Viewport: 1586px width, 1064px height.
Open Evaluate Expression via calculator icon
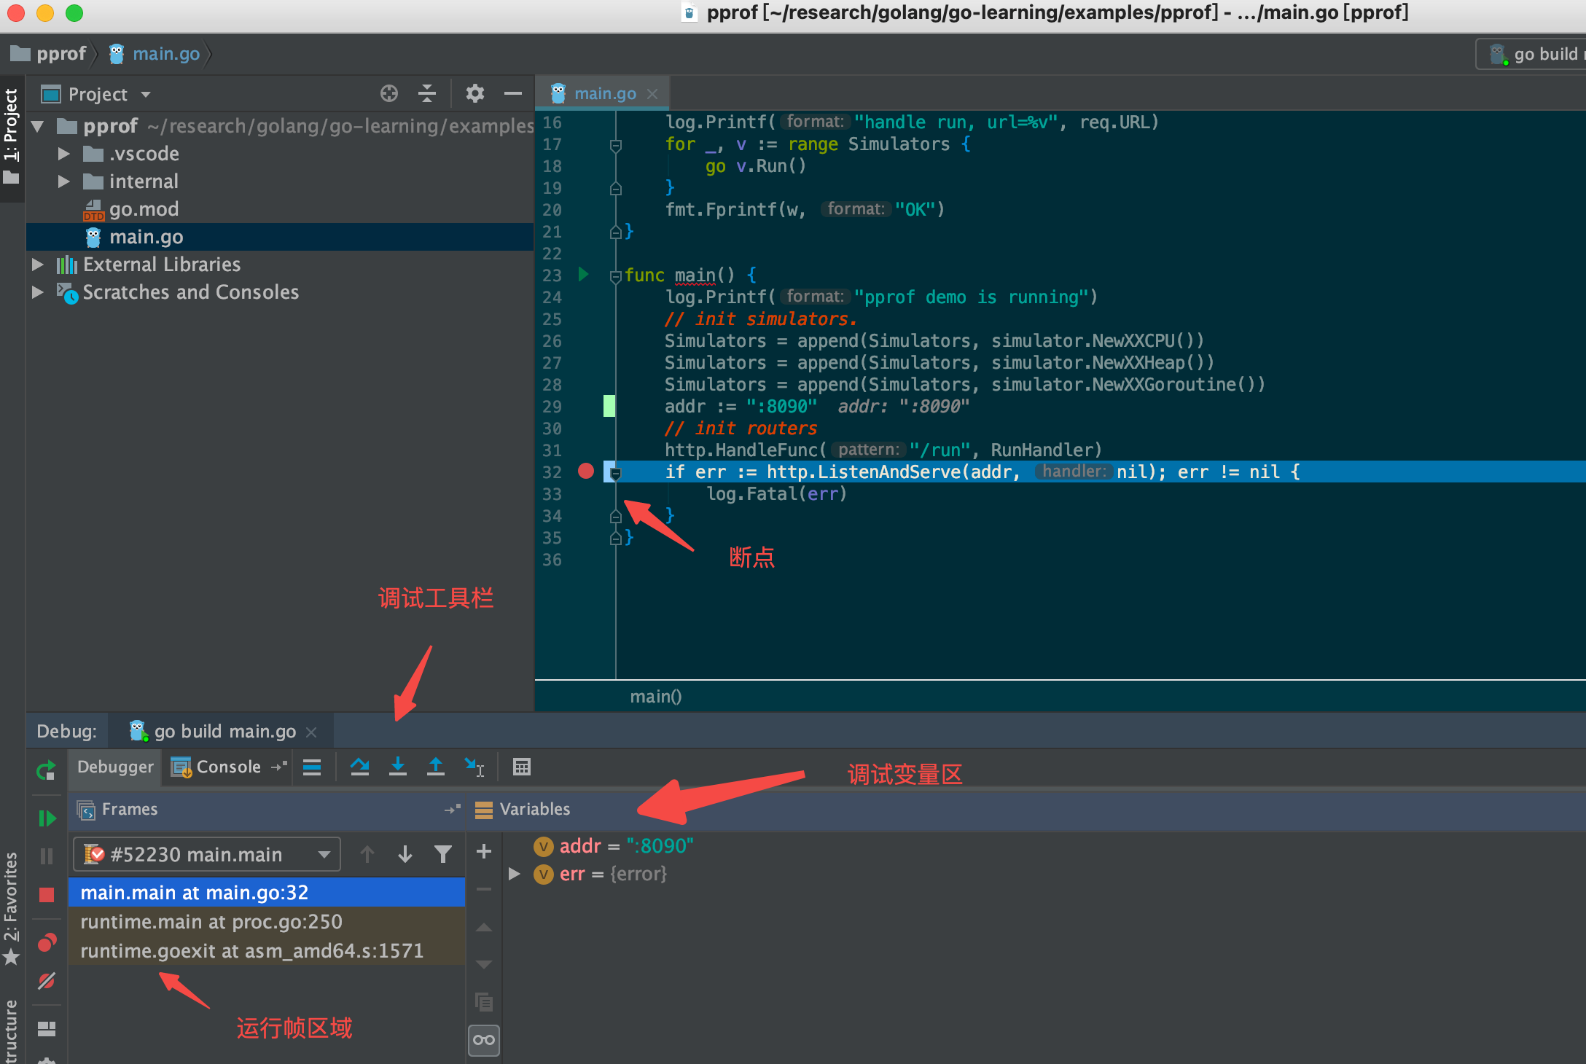[521, 767]
